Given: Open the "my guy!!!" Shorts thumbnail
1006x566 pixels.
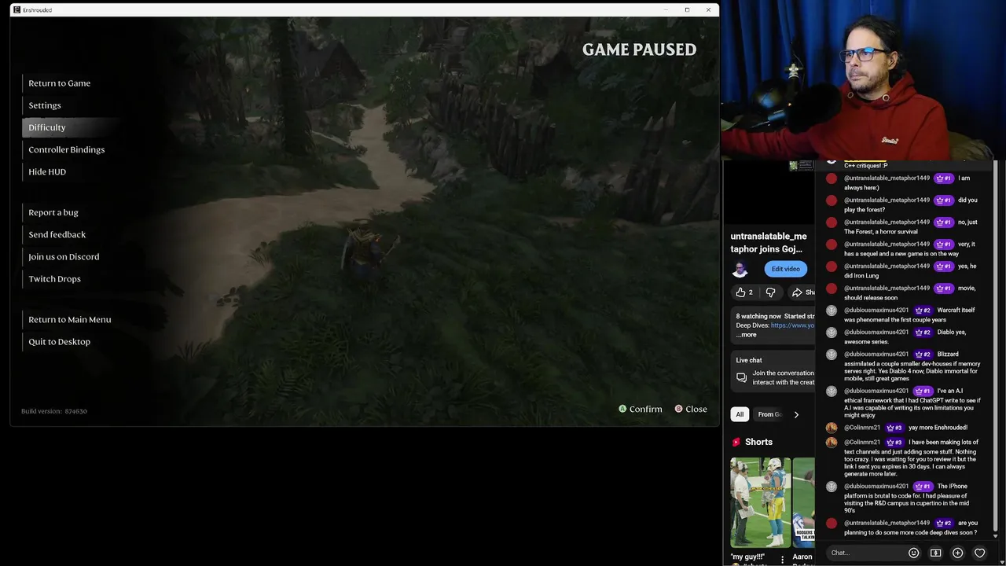Looking at the screenshot, I should [x=761, y=502].
